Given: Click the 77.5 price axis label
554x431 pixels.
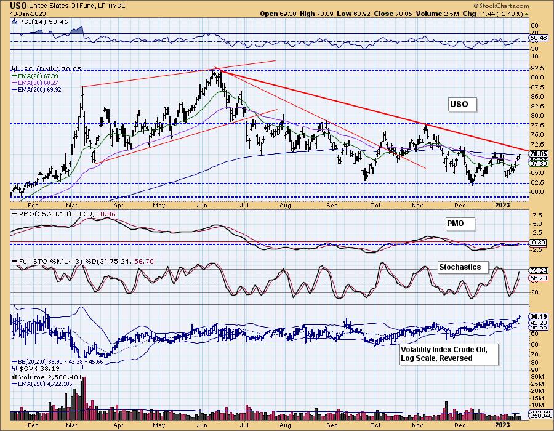Looking at the screenshot, I should point(537,126).
